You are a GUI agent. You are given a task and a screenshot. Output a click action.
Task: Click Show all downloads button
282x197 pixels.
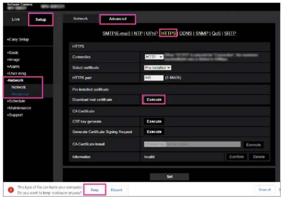coord(265,190)
